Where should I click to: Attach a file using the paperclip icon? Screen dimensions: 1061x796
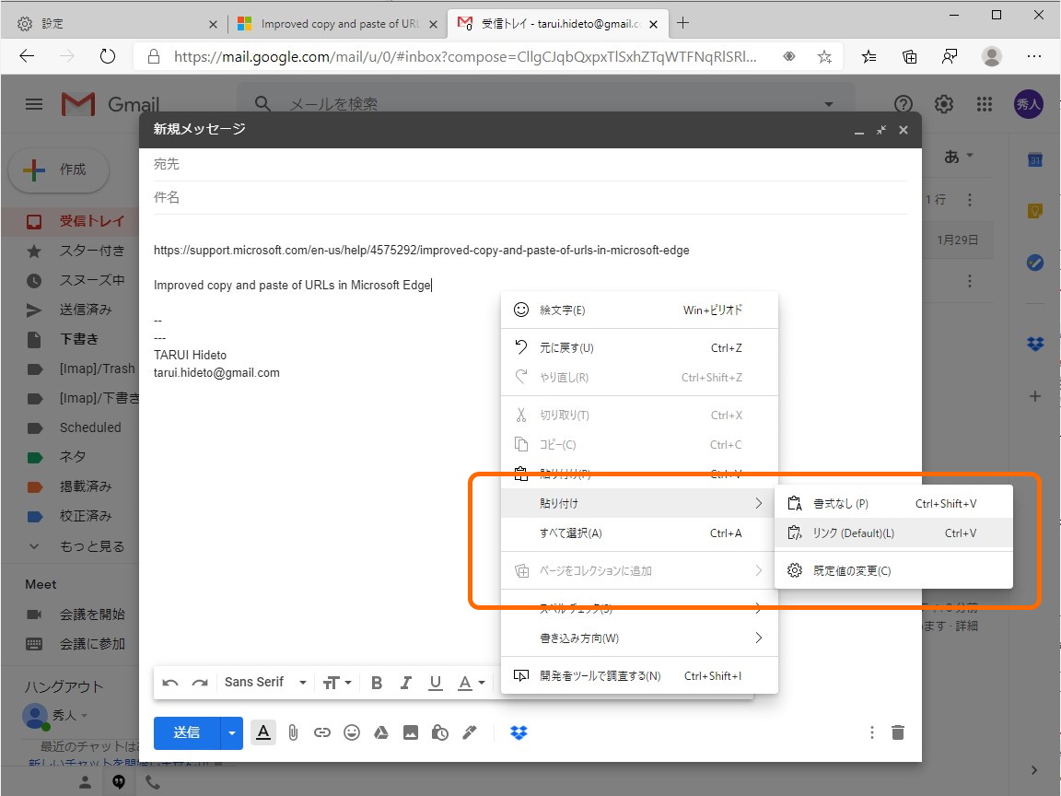293,732
